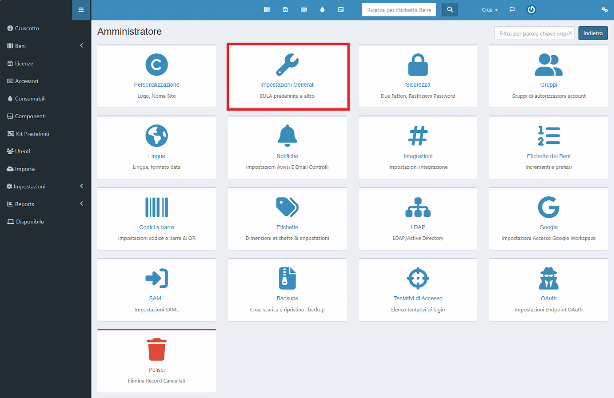Click the bell icon for Notifiche
The image size is (614, 398).
287,135
